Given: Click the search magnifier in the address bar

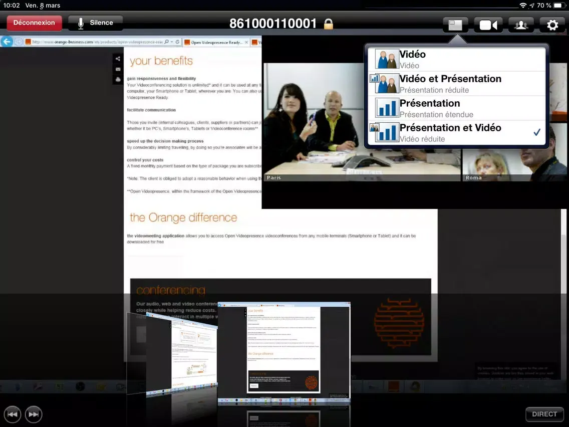Looking at the screenshot, I should [167, 42].
